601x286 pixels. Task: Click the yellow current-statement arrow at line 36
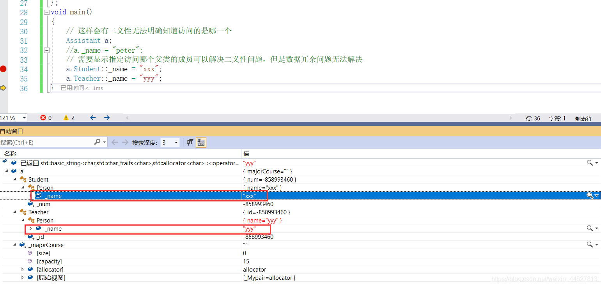3,88
